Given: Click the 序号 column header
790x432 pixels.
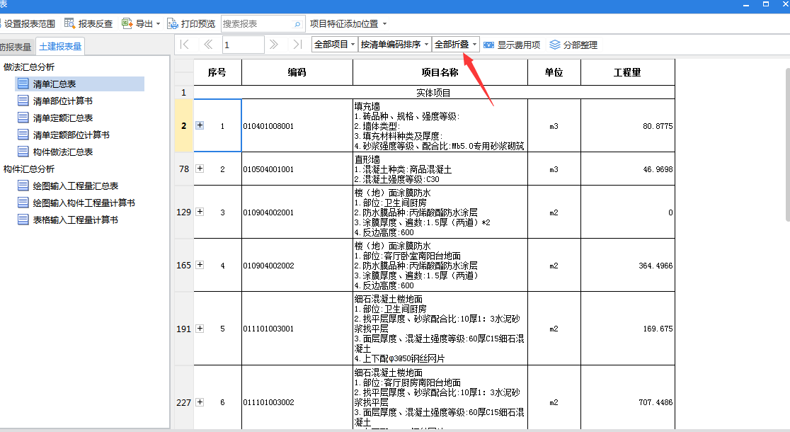Looking at the screenshot, I should (217, 72).
